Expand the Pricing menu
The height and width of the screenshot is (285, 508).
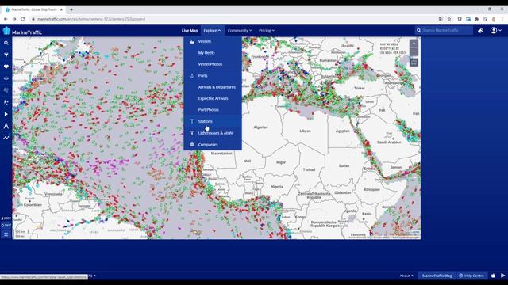267,31
